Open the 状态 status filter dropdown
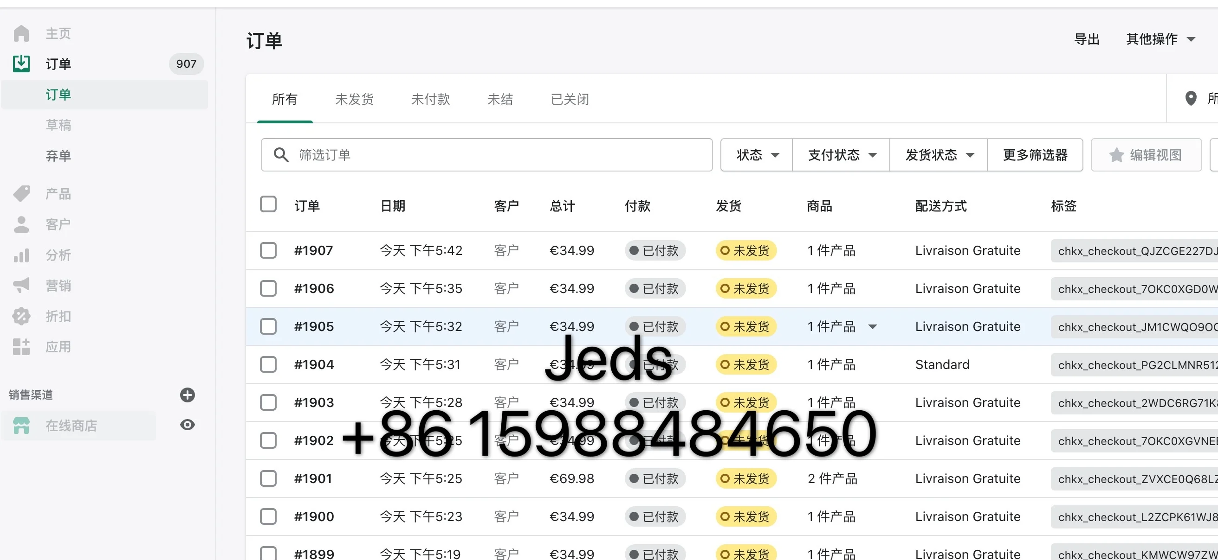 757,155
